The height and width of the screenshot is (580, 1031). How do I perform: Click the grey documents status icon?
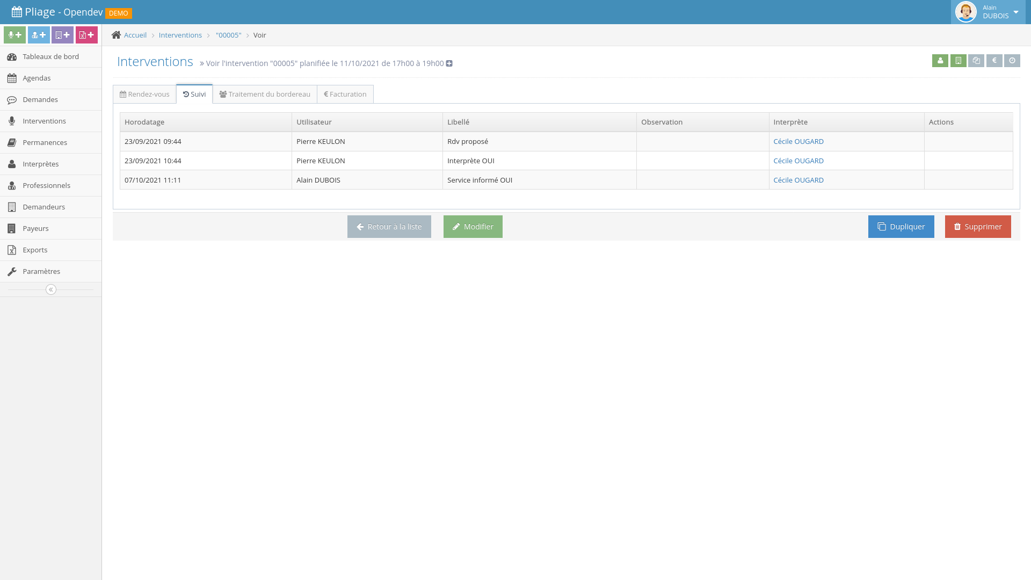pos(976,61)
